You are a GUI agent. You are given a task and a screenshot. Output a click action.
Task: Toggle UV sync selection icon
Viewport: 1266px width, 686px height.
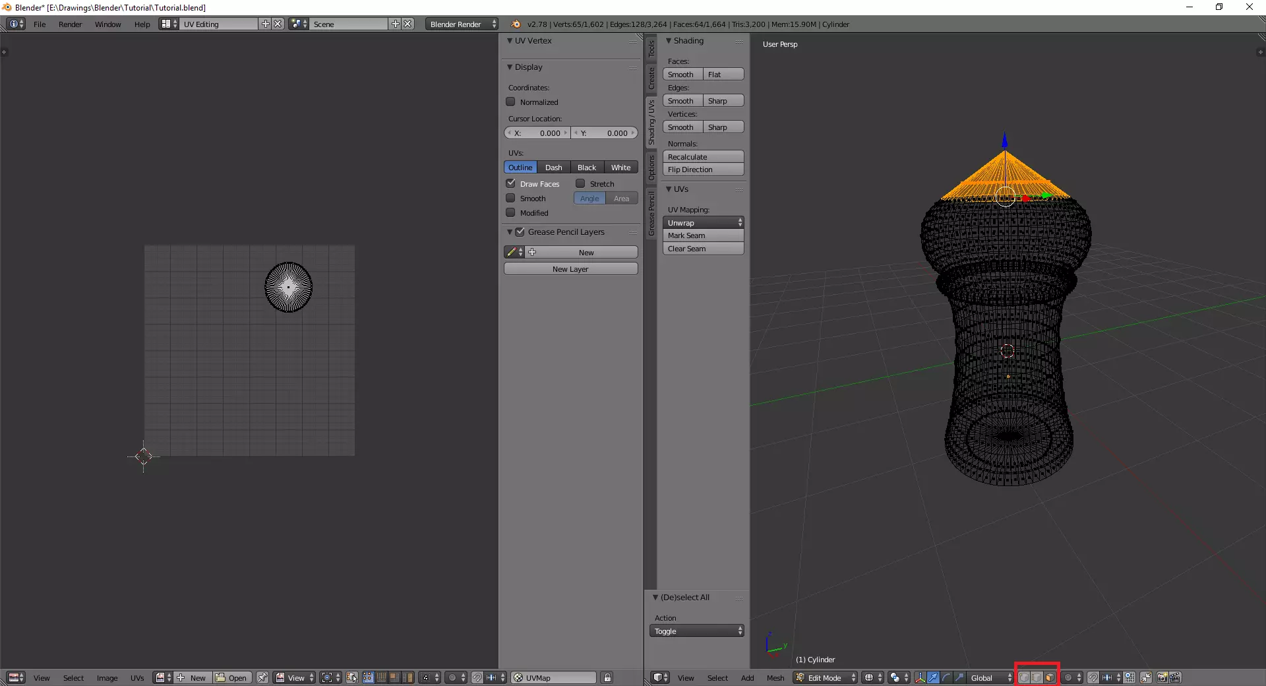coord(352,677)
